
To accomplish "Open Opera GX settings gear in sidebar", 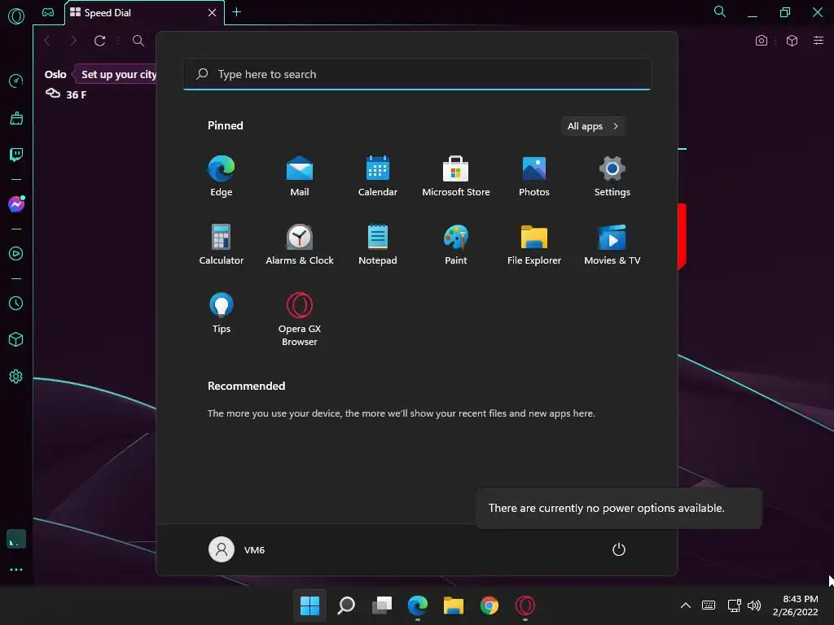I will [16, 376].
